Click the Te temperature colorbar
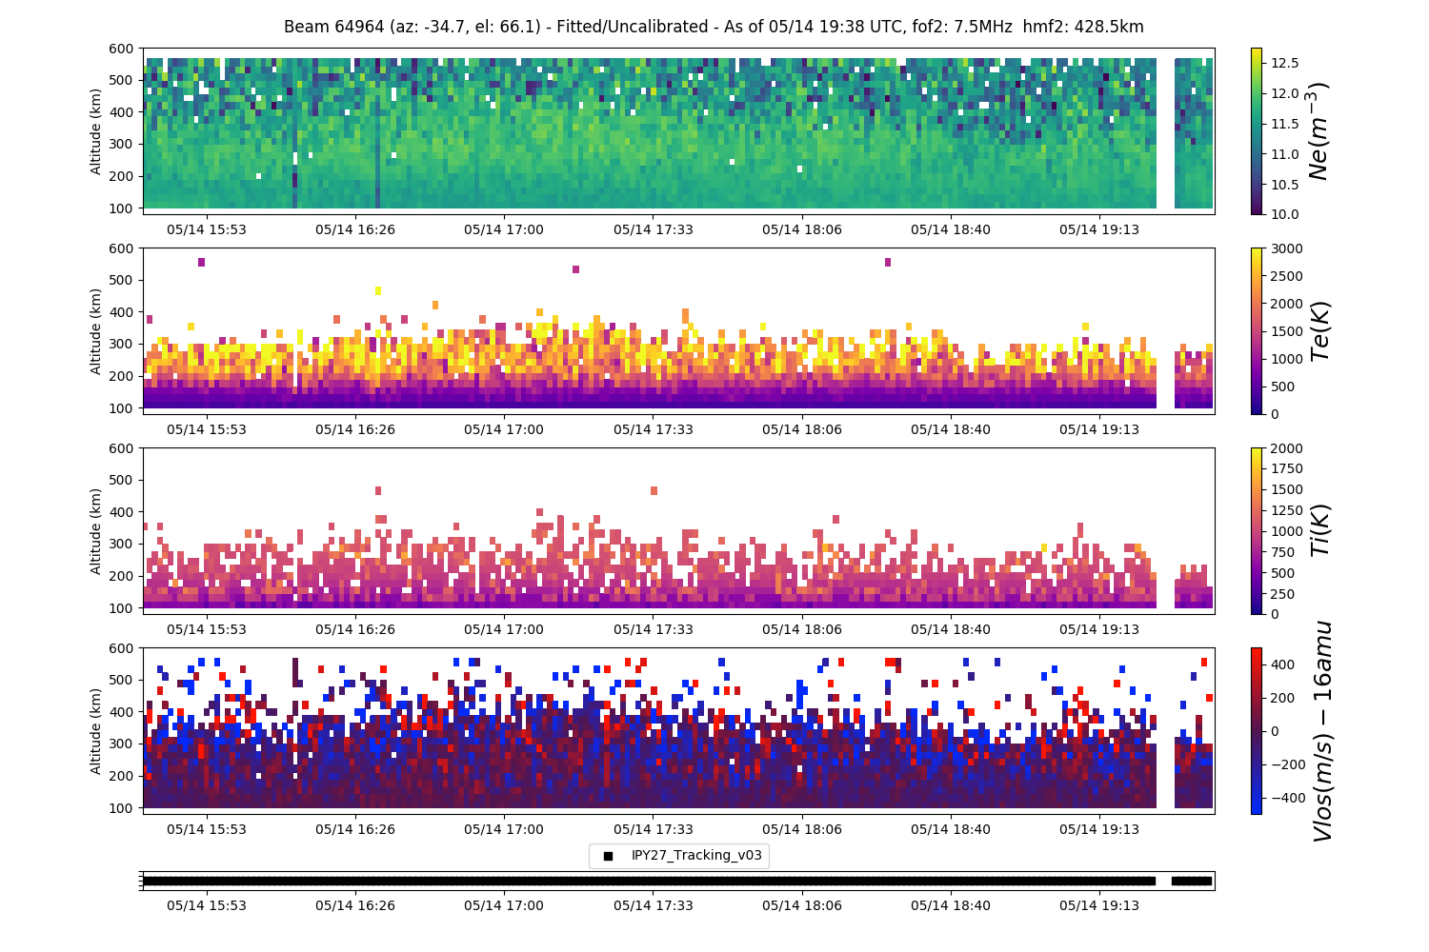The image size is (1429, 952). 1256,330
